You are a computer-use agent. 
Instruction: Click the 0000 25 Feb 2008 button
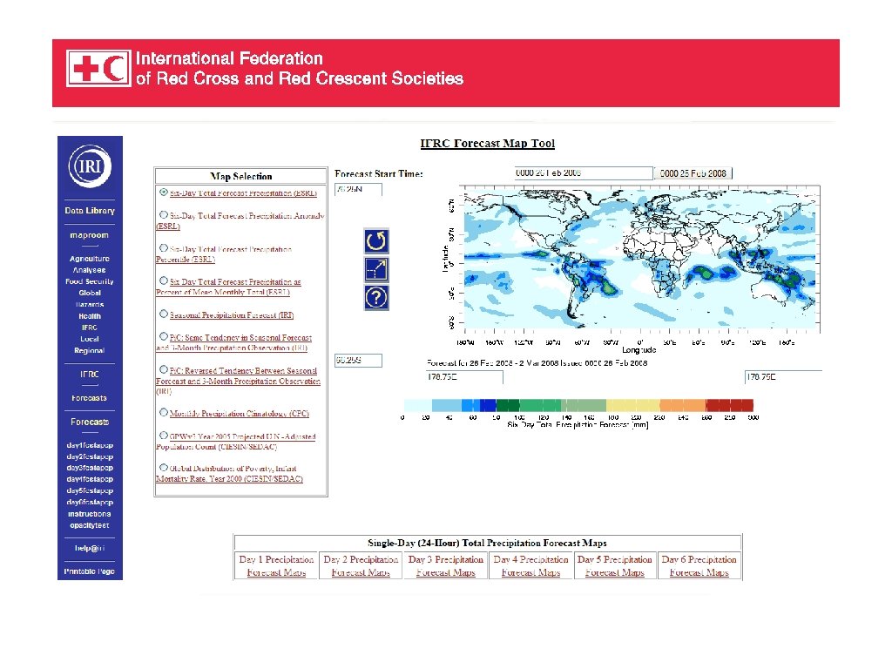pos(693,173)
